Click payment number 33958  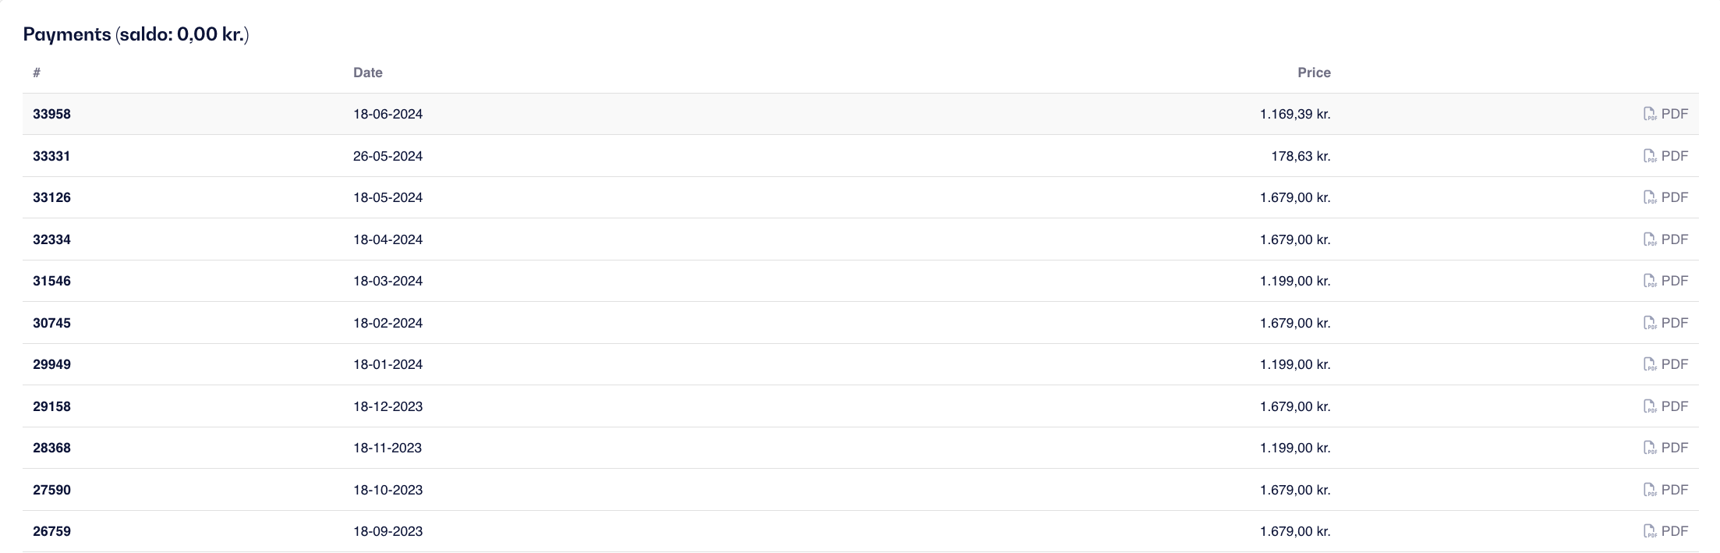click(x=51, y=114)
